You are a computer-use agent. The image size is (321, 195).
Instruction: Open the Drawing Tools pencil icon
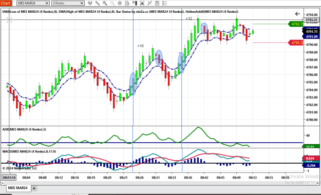(98, 3)
